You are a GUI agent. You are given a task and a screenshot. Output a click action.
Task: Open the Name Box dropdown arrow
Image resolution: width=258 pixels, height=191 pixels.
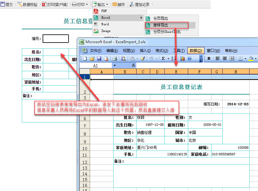114,65
